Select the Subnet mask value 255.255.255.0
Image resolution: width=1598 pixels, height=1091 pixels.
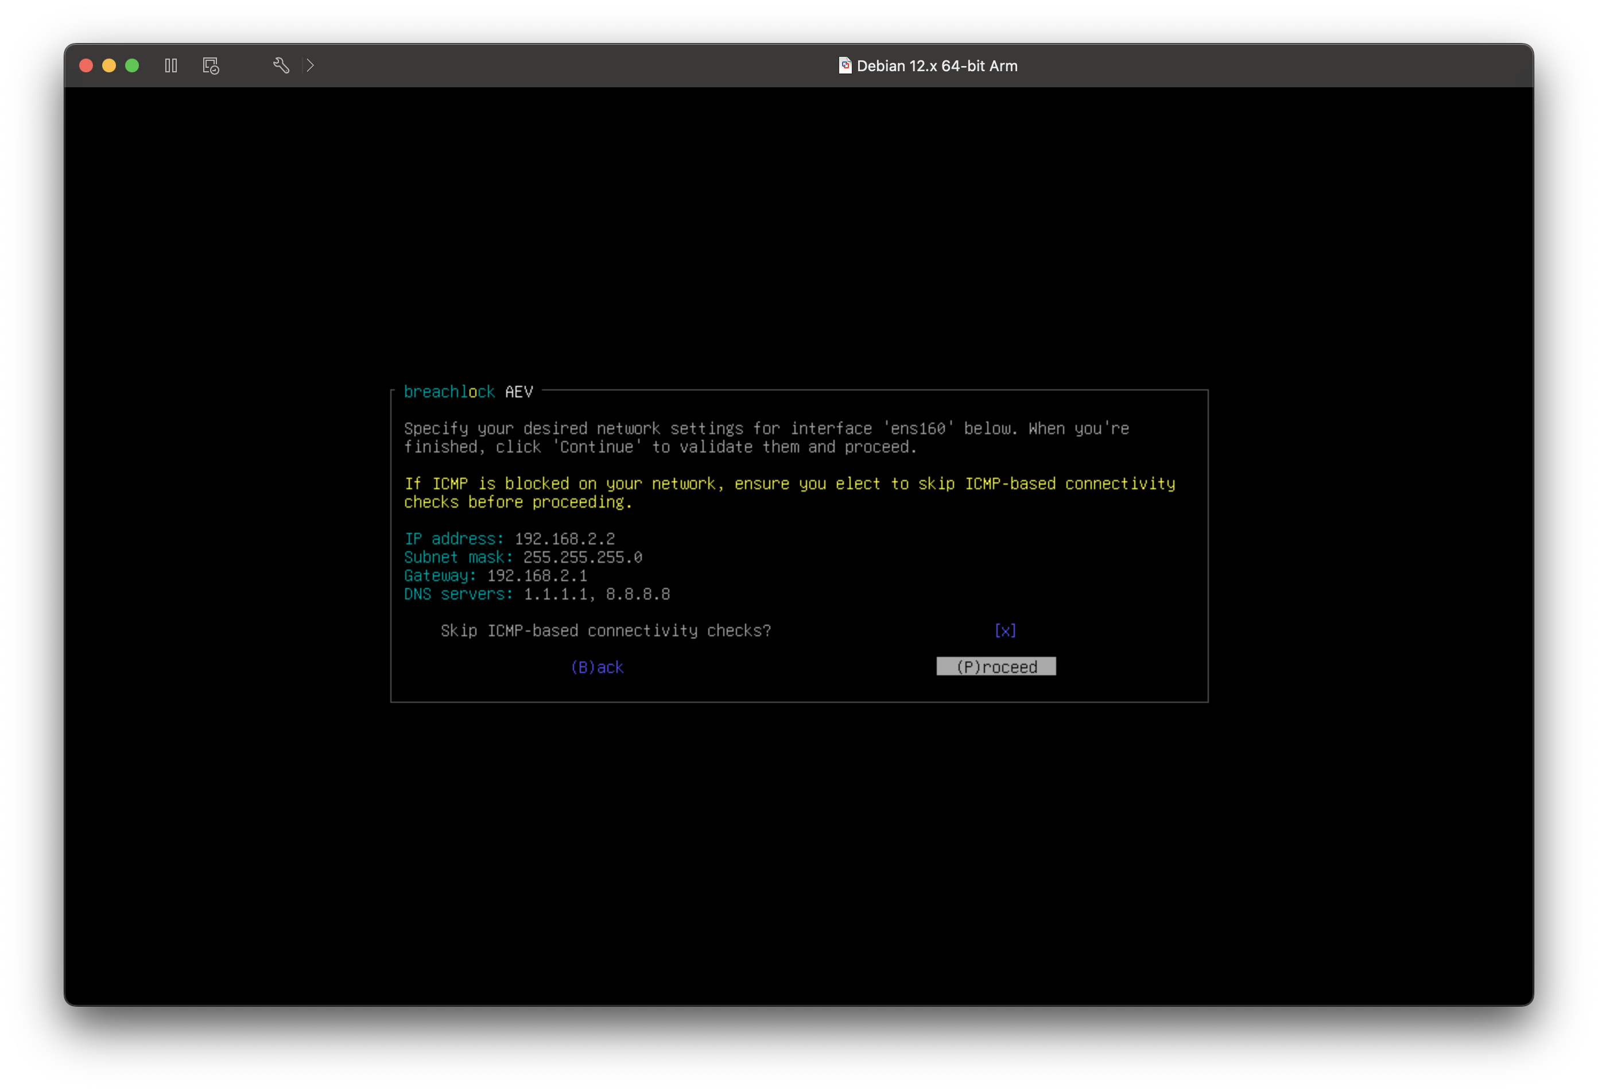coord(583,557)
